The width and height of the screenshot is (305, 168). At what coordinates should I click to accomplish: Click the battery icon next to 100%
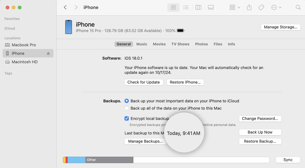point(181,31)
